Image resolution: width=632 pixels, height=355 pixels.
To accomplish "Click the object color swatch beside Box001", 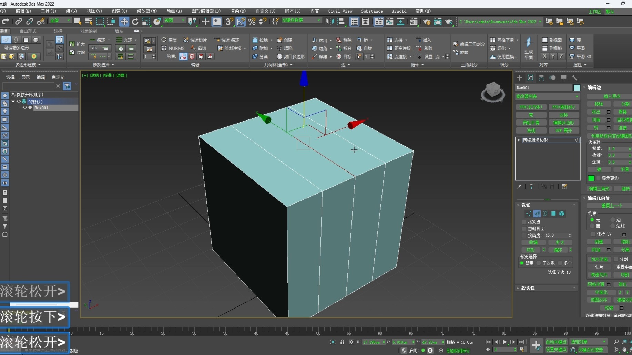I will 577,88.
